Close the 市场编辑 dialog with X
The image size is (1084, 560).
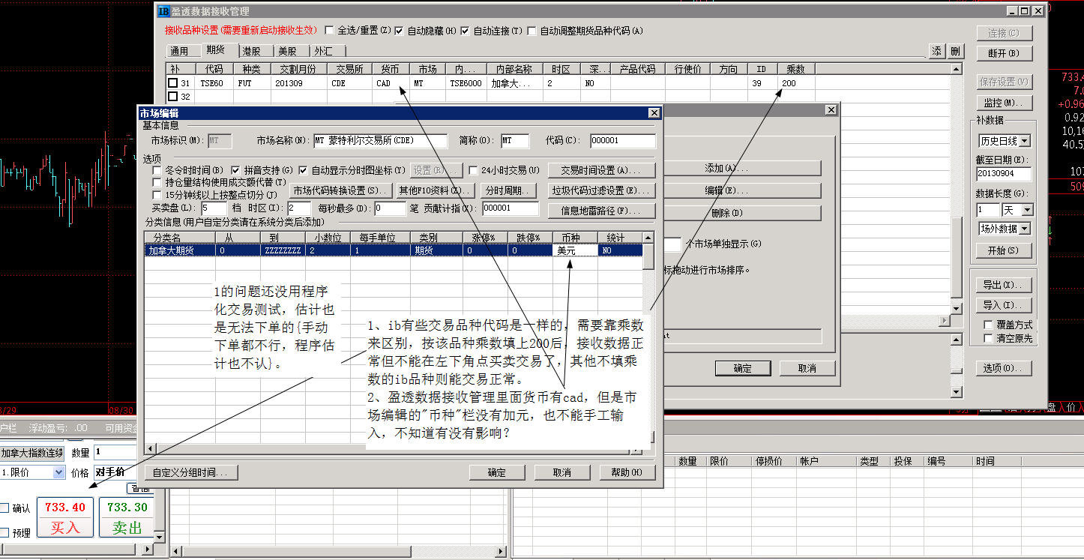point(654,112)
